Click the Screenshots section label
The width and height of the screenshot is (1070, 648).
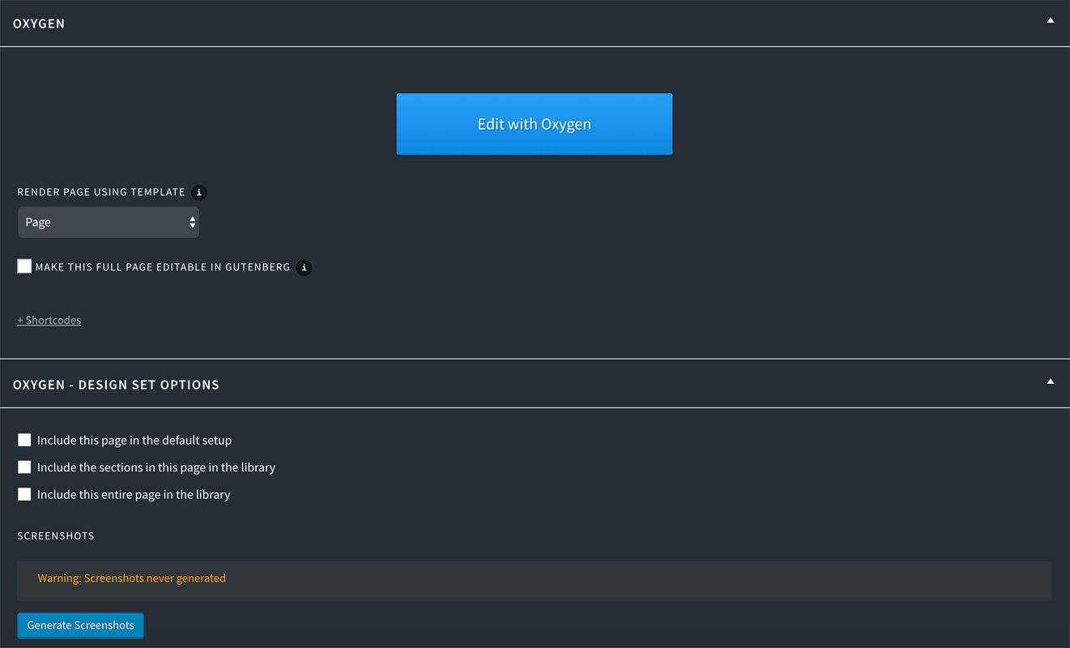pyautogui.click(x=56, y=536)
